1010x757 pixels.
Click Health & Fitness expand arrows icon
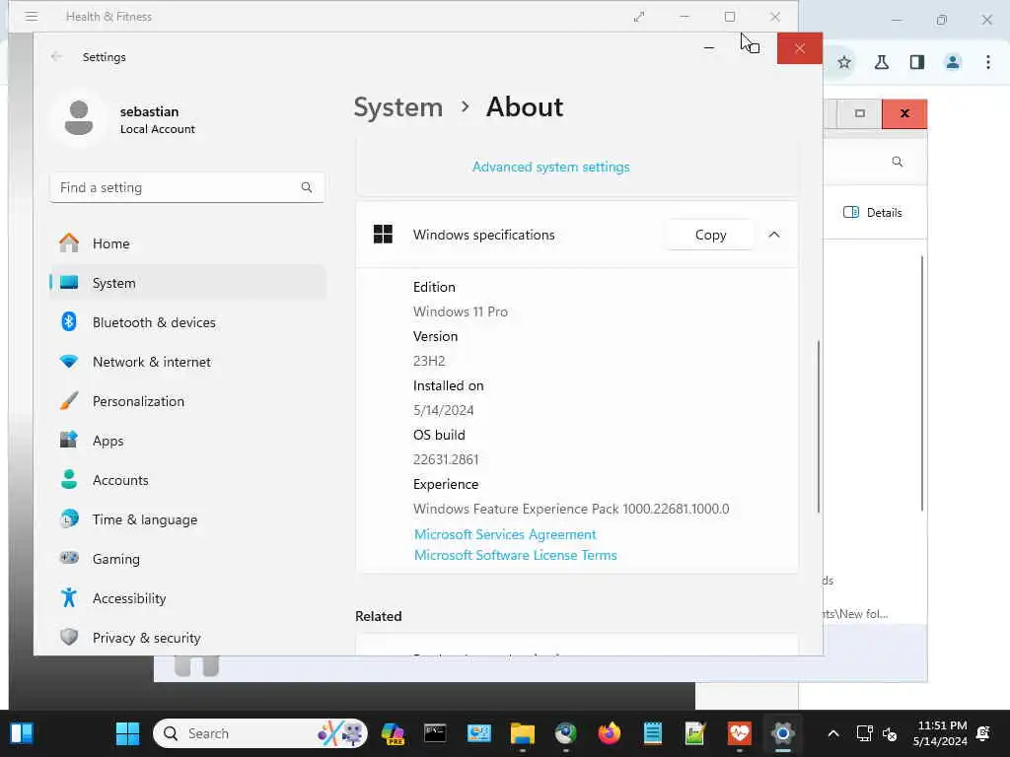click(639, 17)
